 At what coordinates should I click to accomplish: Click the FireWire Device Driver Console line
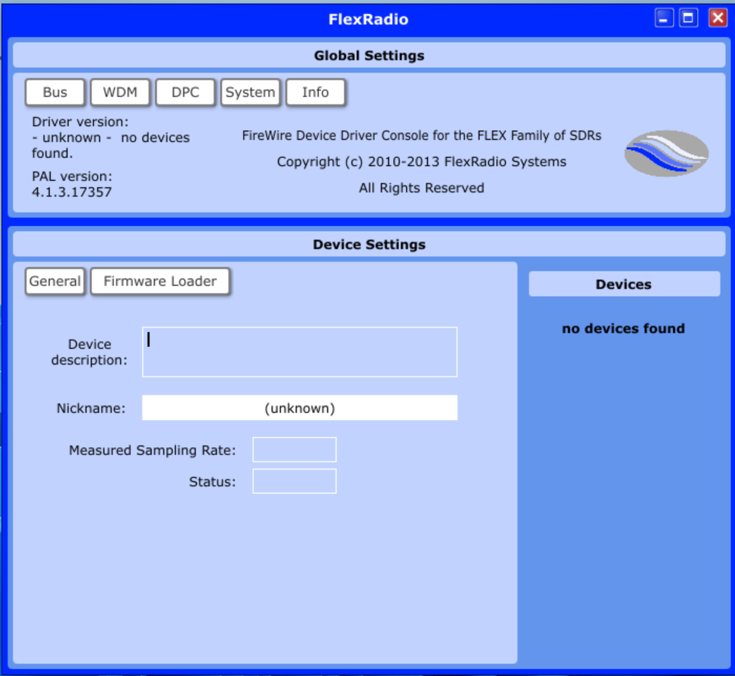421,135
